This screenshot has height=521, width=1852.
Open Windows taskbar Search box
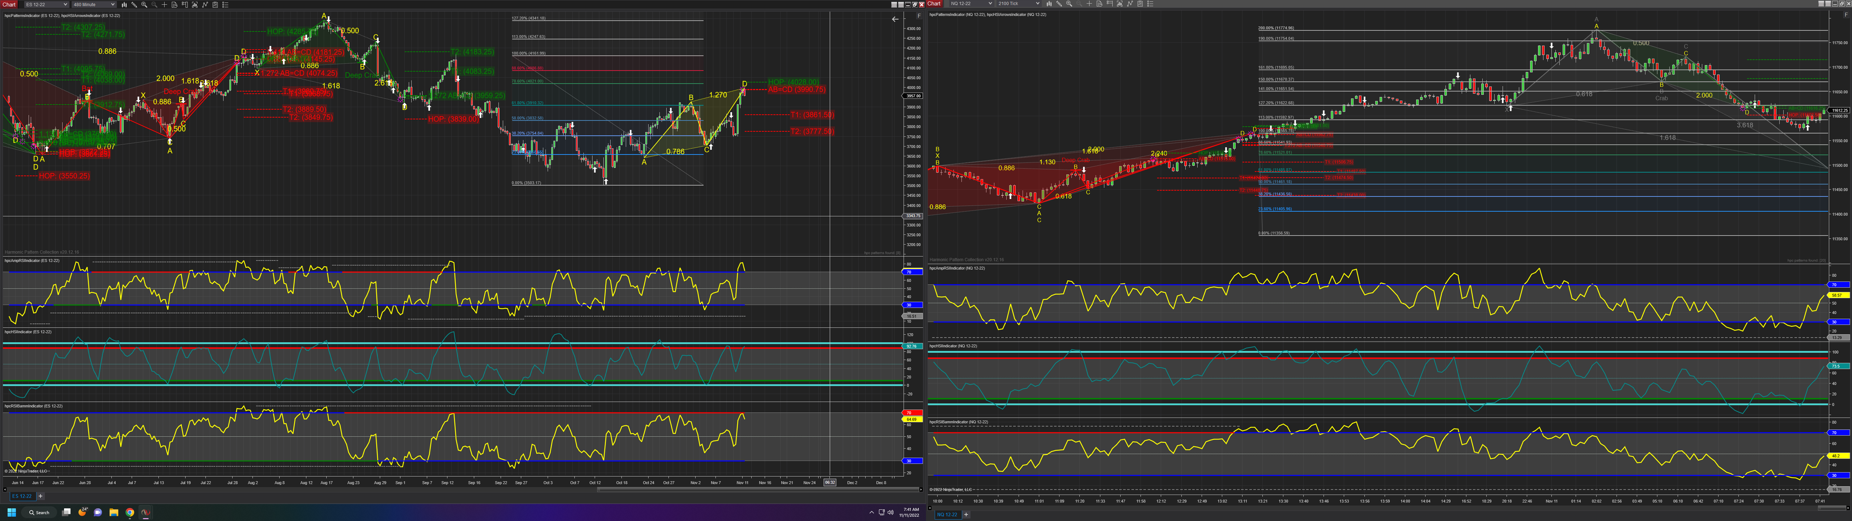[x=39, y=512]
